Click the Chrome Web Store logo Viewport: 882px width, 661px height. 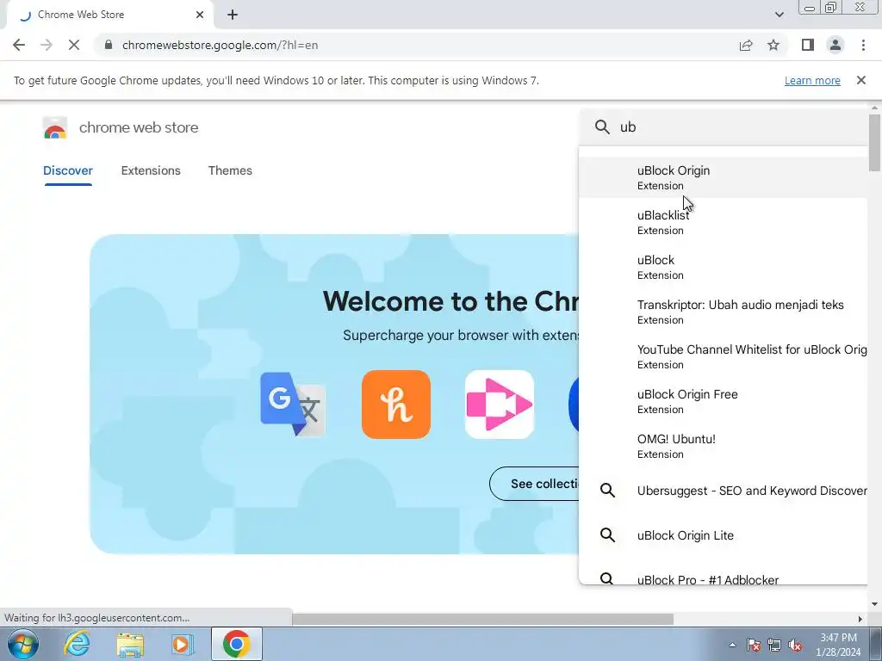click(x=55, y=128)
